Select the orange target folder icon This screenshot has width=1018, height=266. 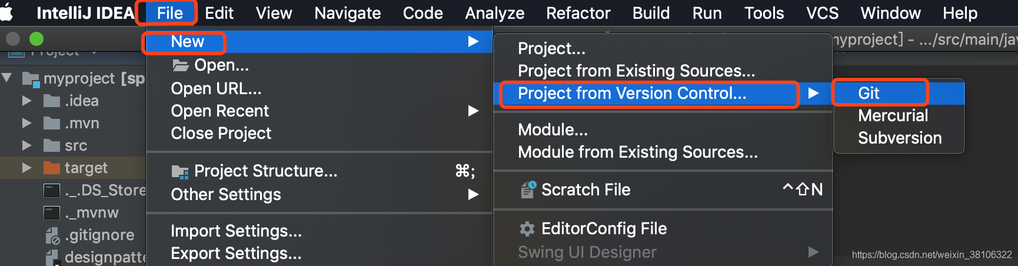click(52, 168)
